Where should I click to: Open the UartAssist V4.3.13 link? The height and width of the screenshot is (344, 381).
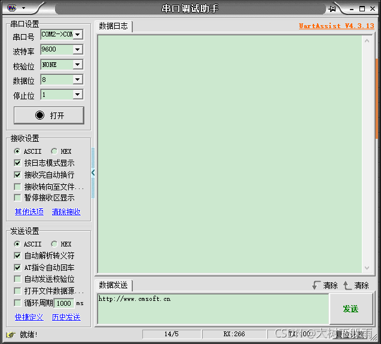(336, 26)
